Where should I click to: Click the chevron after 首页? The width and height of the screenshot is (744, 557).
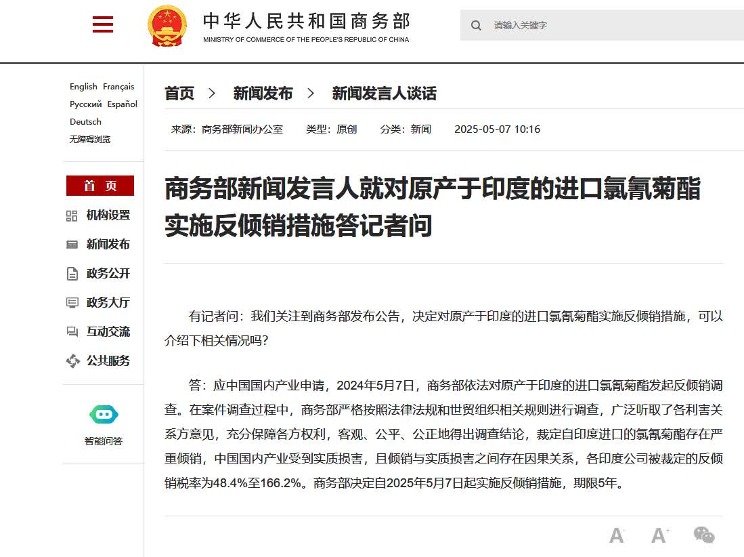pyautogui.click(x=212, y=93)
